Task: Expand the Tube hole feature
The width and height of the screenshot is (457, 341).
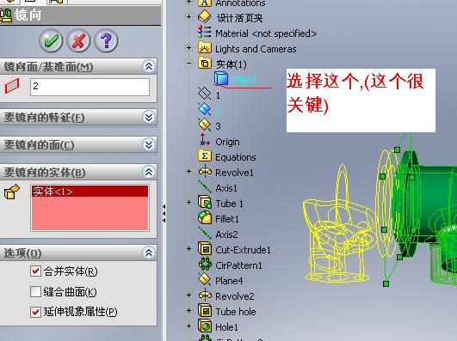Action: (x=188, y=310)
